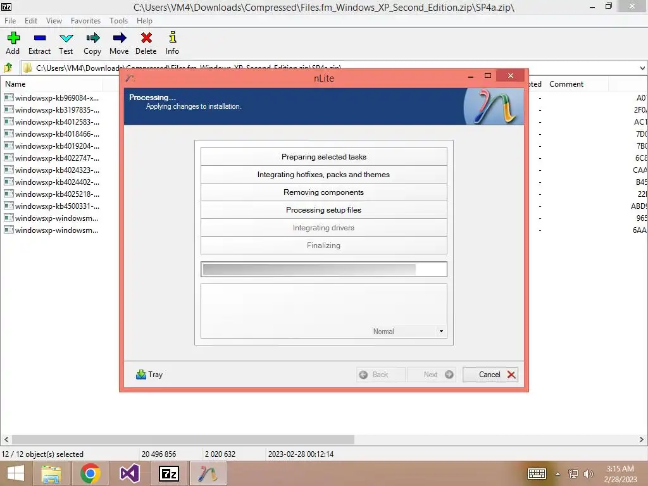Click the Add icon in 7-Zip toolbar
The height and width of the screenshot is (486, 648).
[x=13, y=38]
